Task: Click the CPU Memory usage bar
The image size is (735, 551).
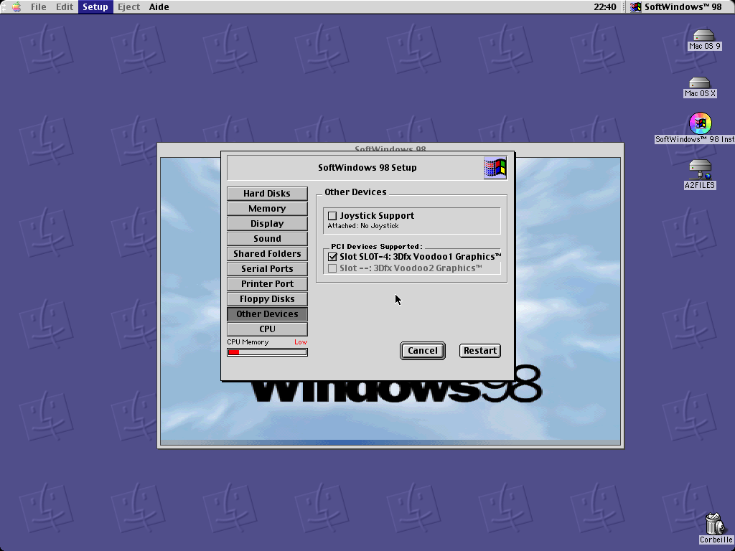Action: [x=267, y=352]
